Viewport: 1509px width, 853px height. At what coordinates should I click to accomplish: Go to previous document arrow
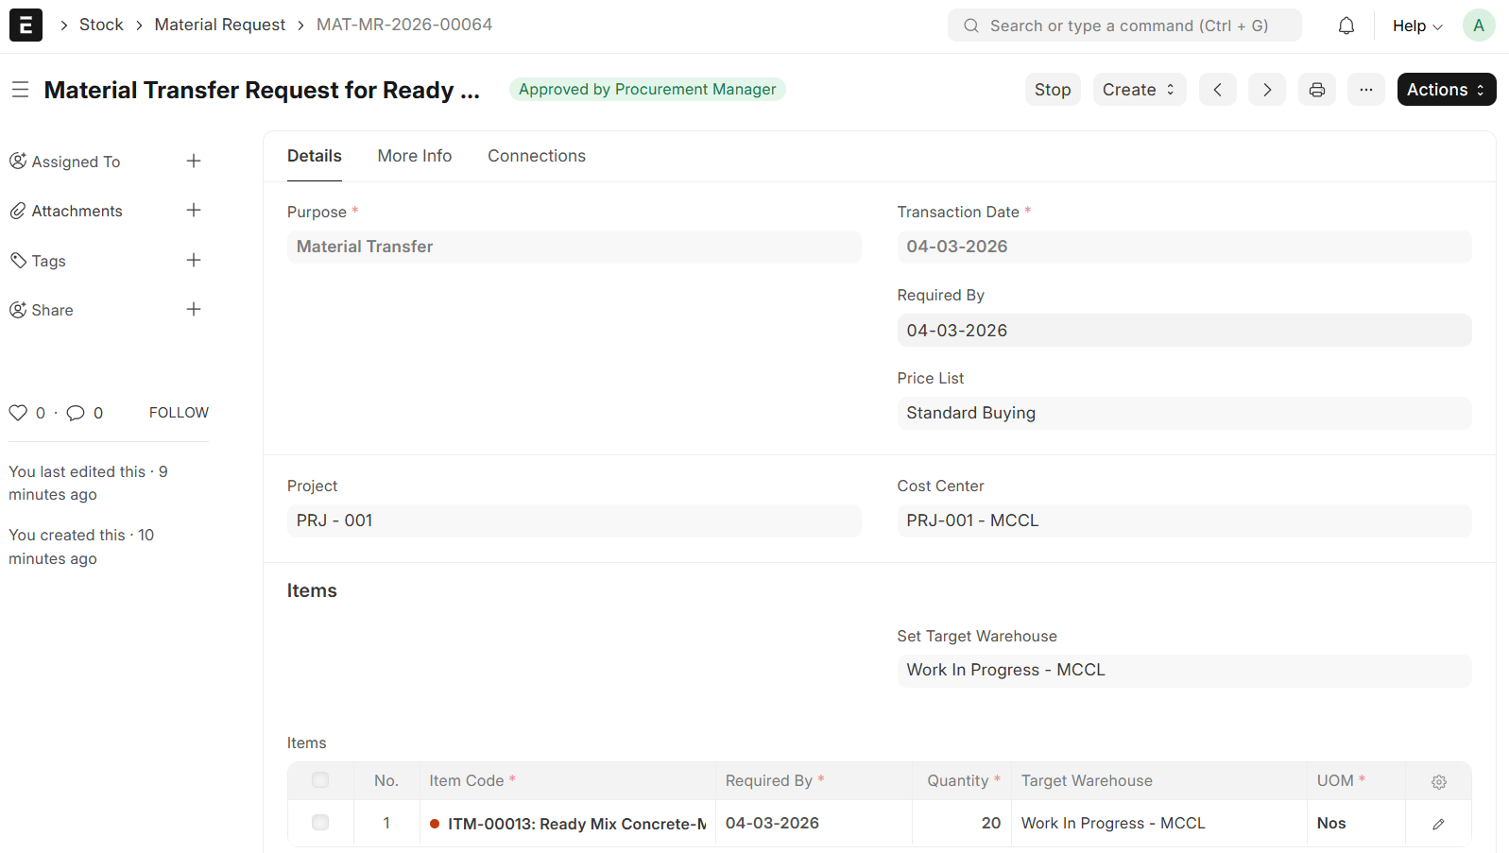pyautogui.click(x=1217, y=90)
